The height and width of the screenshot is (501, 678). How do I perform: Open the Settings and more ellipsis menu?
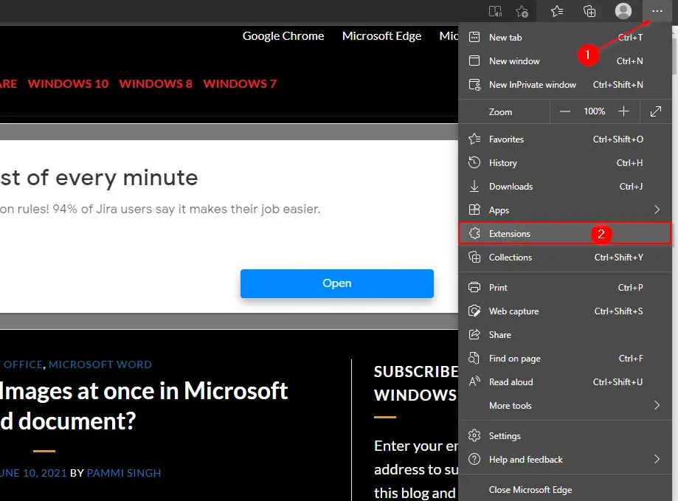click(x=657, y=11)
